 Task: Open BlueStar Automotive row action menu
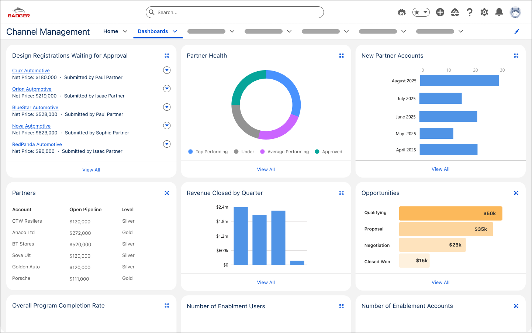[167, 107]
